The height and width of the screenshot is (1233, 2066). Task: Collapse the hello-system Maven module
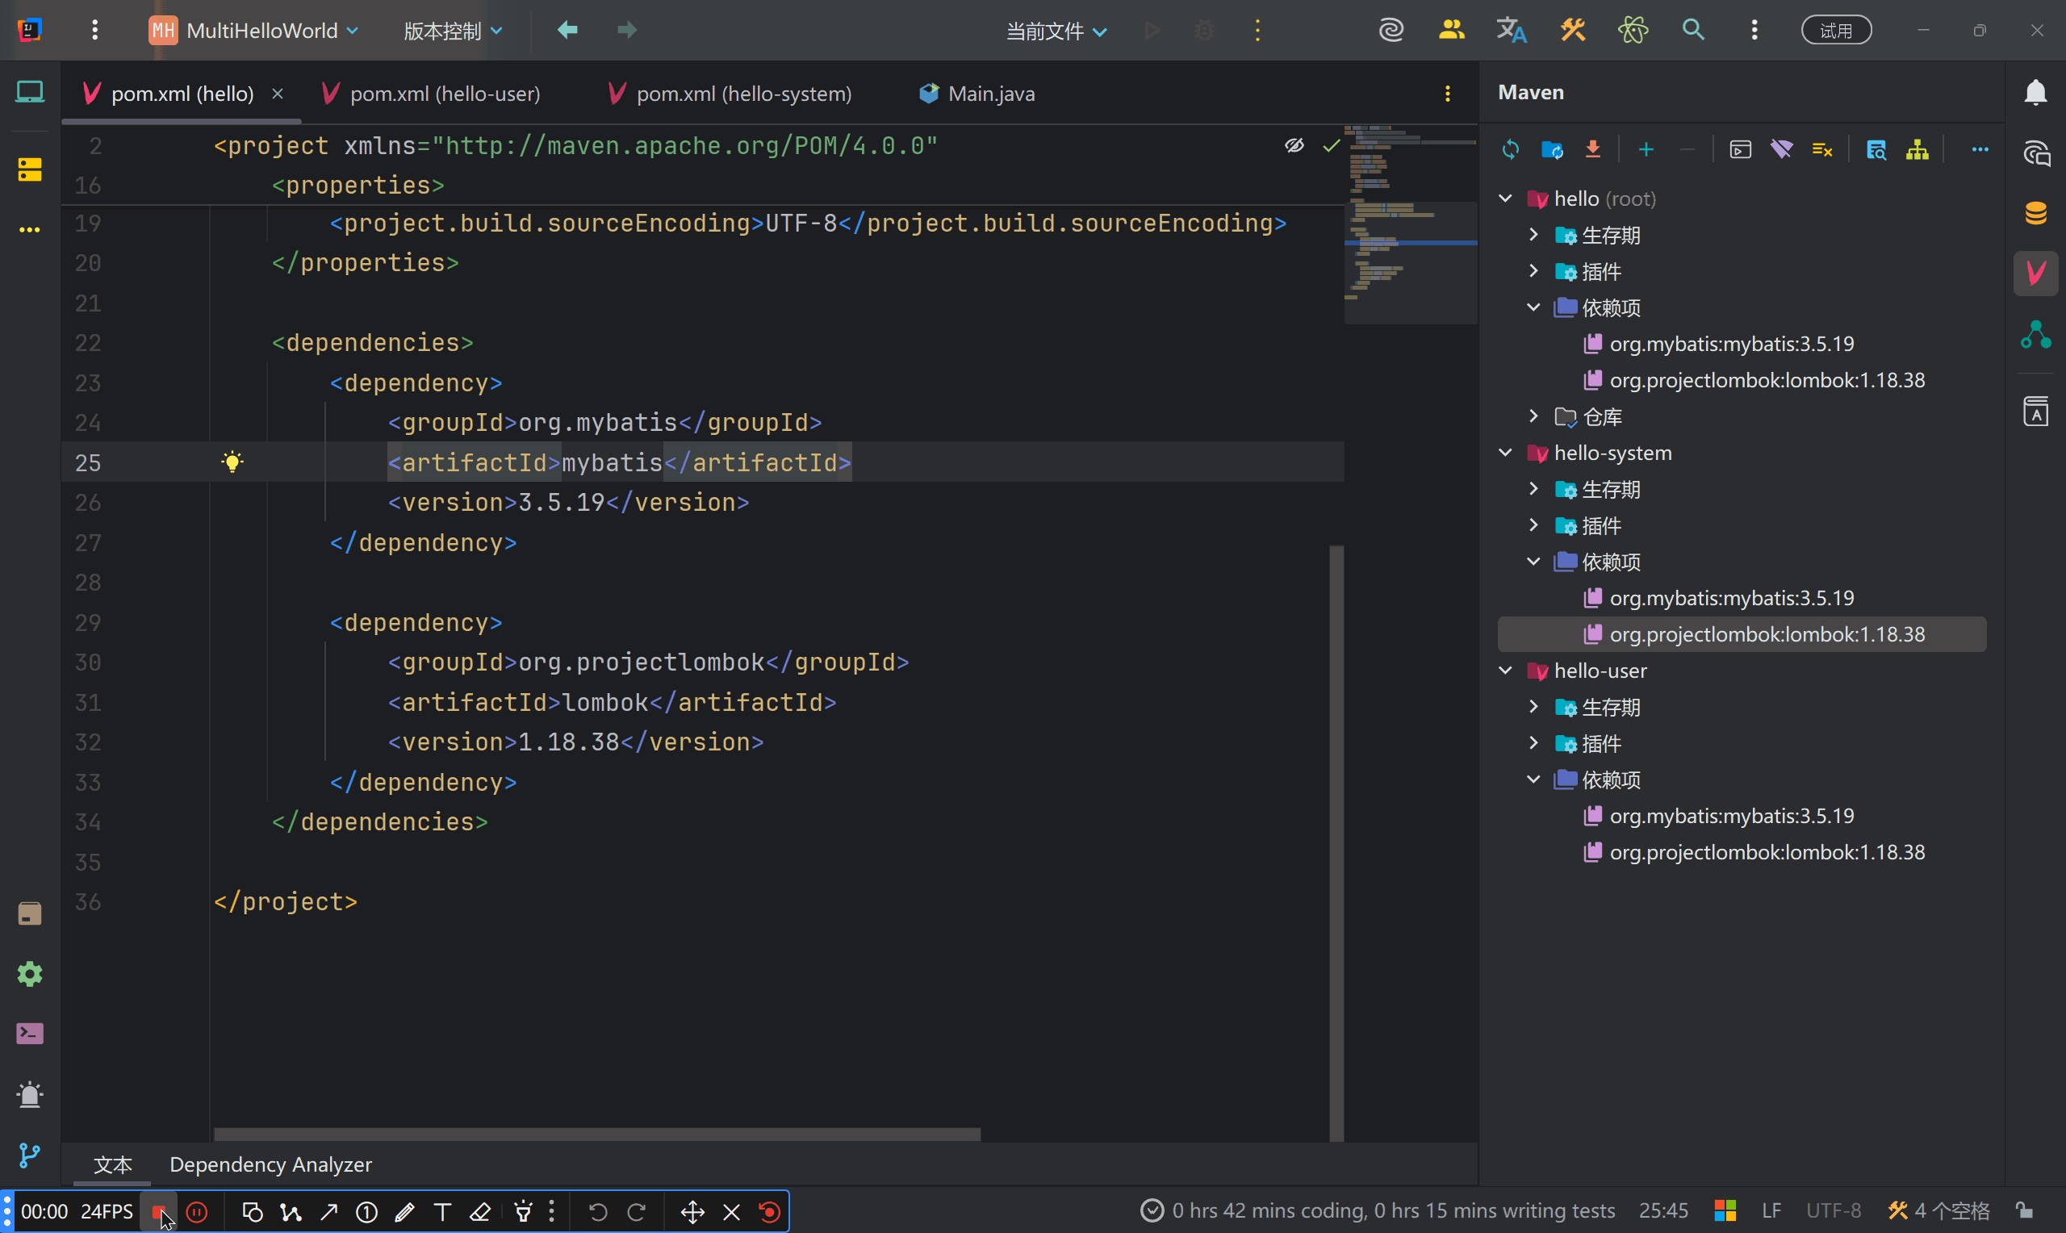[1505, 453]
